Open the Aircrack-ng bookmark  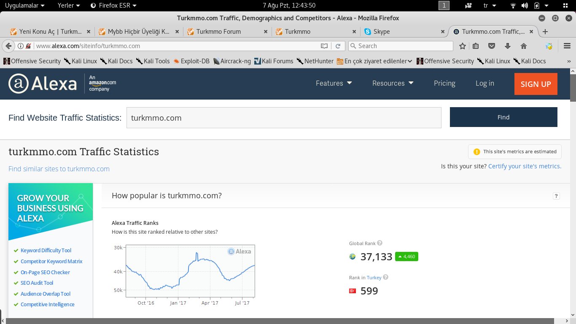232,61
